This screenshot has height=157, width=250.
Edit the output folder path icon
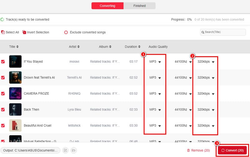65,150
